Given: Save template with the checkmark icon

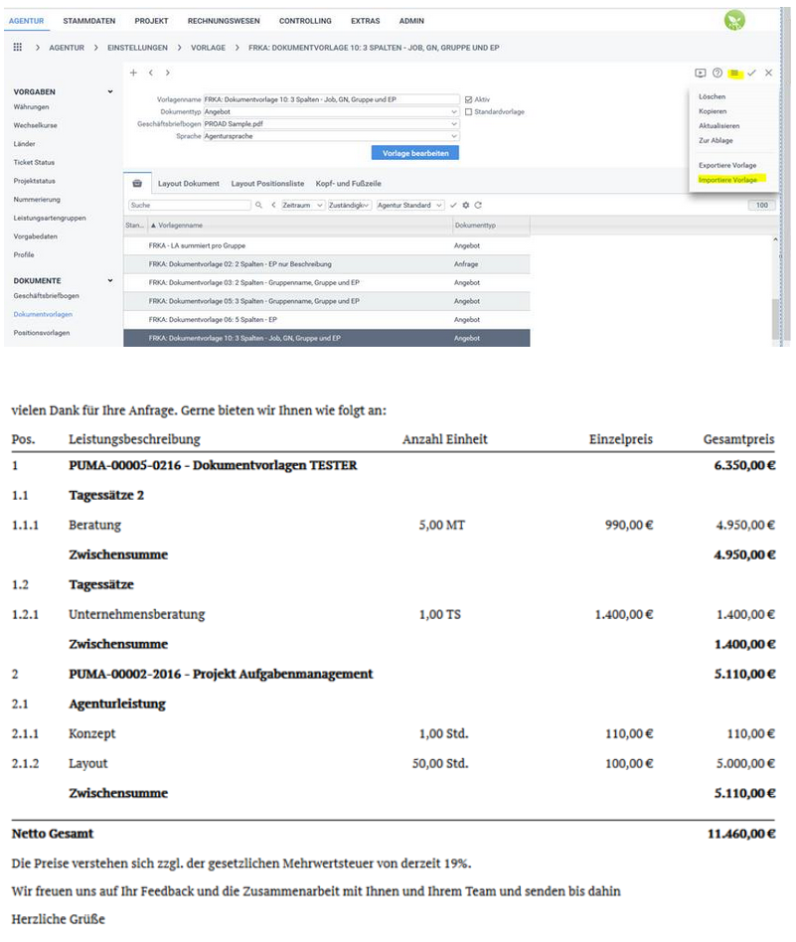Looking at the screenshot, I should point(751,73).
